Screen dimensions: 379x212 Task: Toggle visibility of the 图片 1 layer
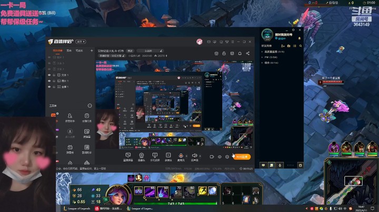point(49,81)
